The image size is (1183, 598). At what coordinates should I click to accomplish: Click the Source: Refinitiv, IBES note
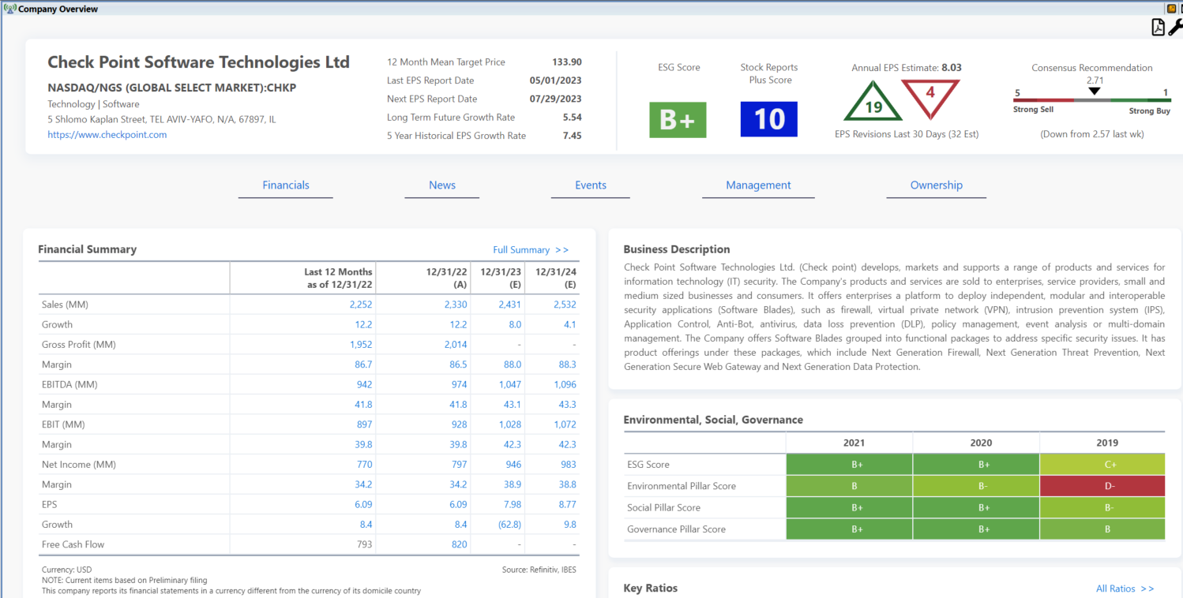point(540,570)
